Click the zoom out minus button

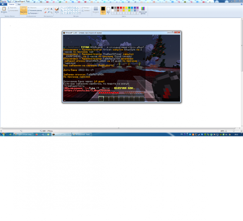[x=226, y=131]
